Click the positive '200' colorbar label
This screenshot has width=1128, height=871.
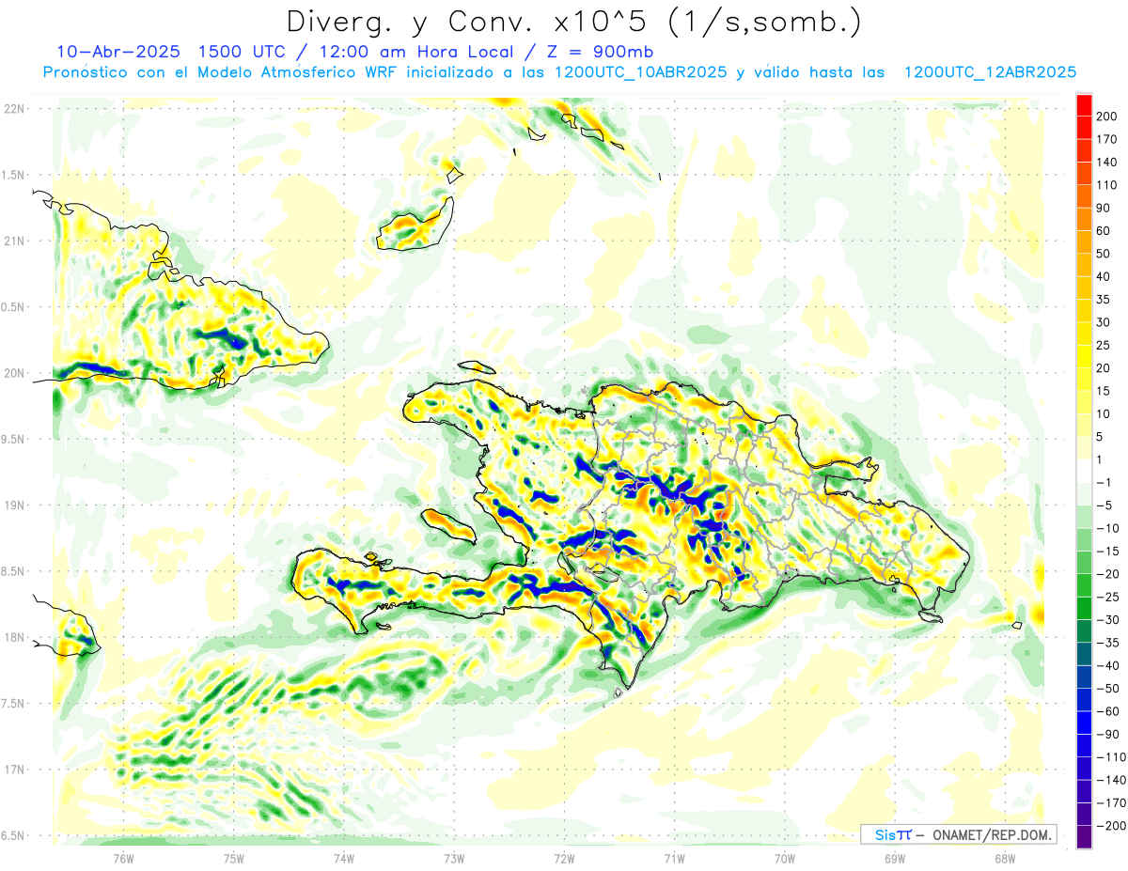(1106, 117)
